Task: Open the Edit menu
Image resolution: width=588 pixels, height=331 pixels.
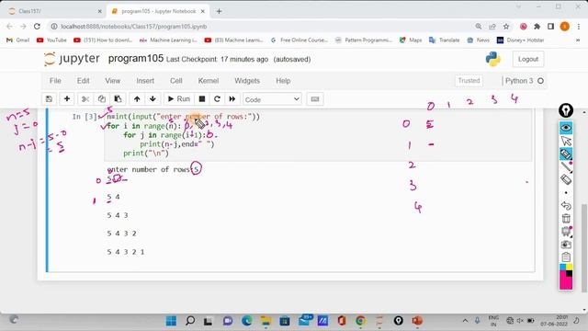Action: [84, 81]
